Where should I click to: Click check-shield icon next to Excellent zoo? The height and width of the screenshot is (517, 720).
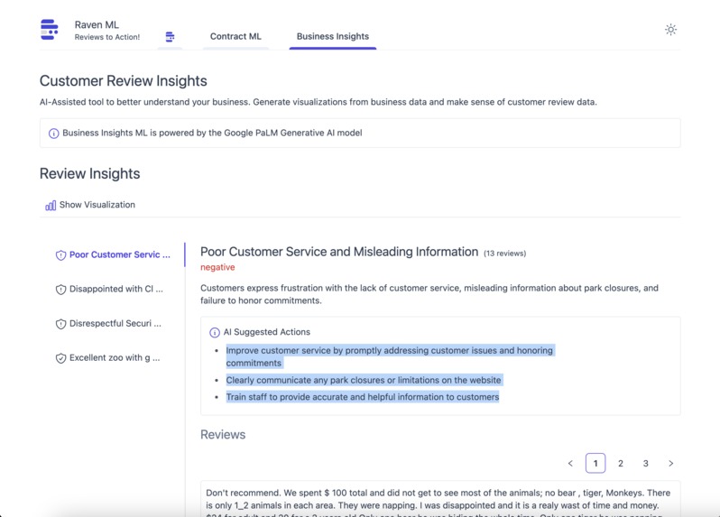point(60,358)
